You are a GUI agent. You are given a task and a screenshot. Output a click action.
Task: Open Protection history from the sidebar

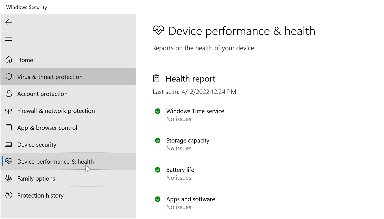tap(40, 195)
